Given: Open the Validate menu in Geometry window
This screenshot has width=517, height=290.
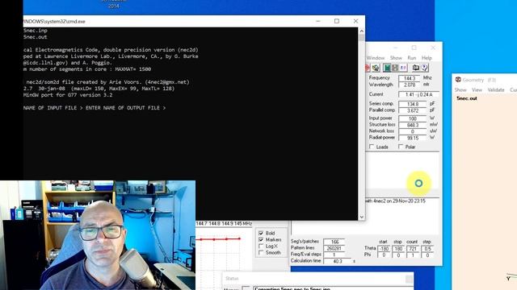Looking at the screenshot, I should click(496, 89).
